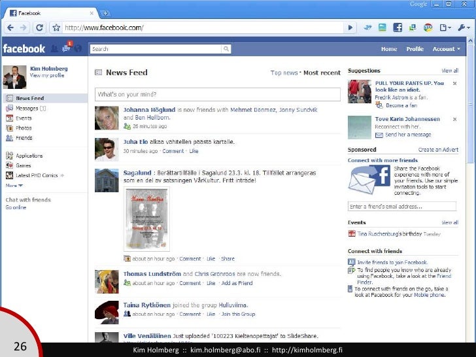Screen dimensions: 476x357
Task: Open the Events icon in left sidebar
Action: tap(10, 118)
